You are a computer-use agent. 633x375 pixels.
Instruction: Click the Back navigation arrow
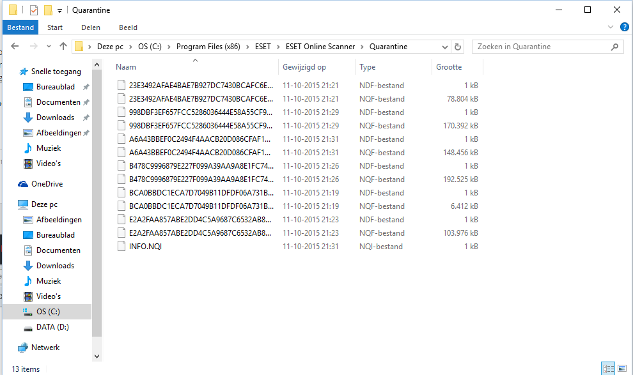(15, 47)
